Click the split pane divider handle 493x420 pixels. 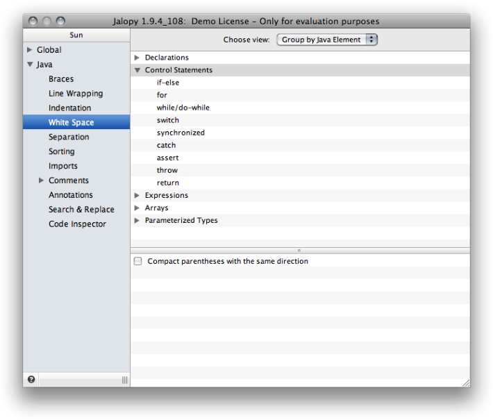coord(299,251)
